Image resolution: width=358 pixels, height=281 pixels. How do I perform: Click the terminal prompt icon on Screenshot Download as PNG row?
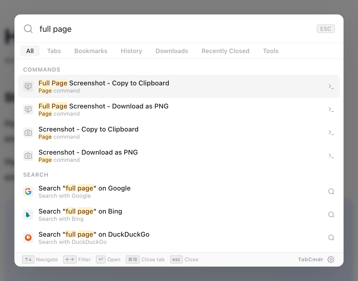331,156
